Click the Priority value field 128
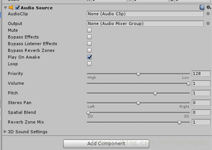 201,74
